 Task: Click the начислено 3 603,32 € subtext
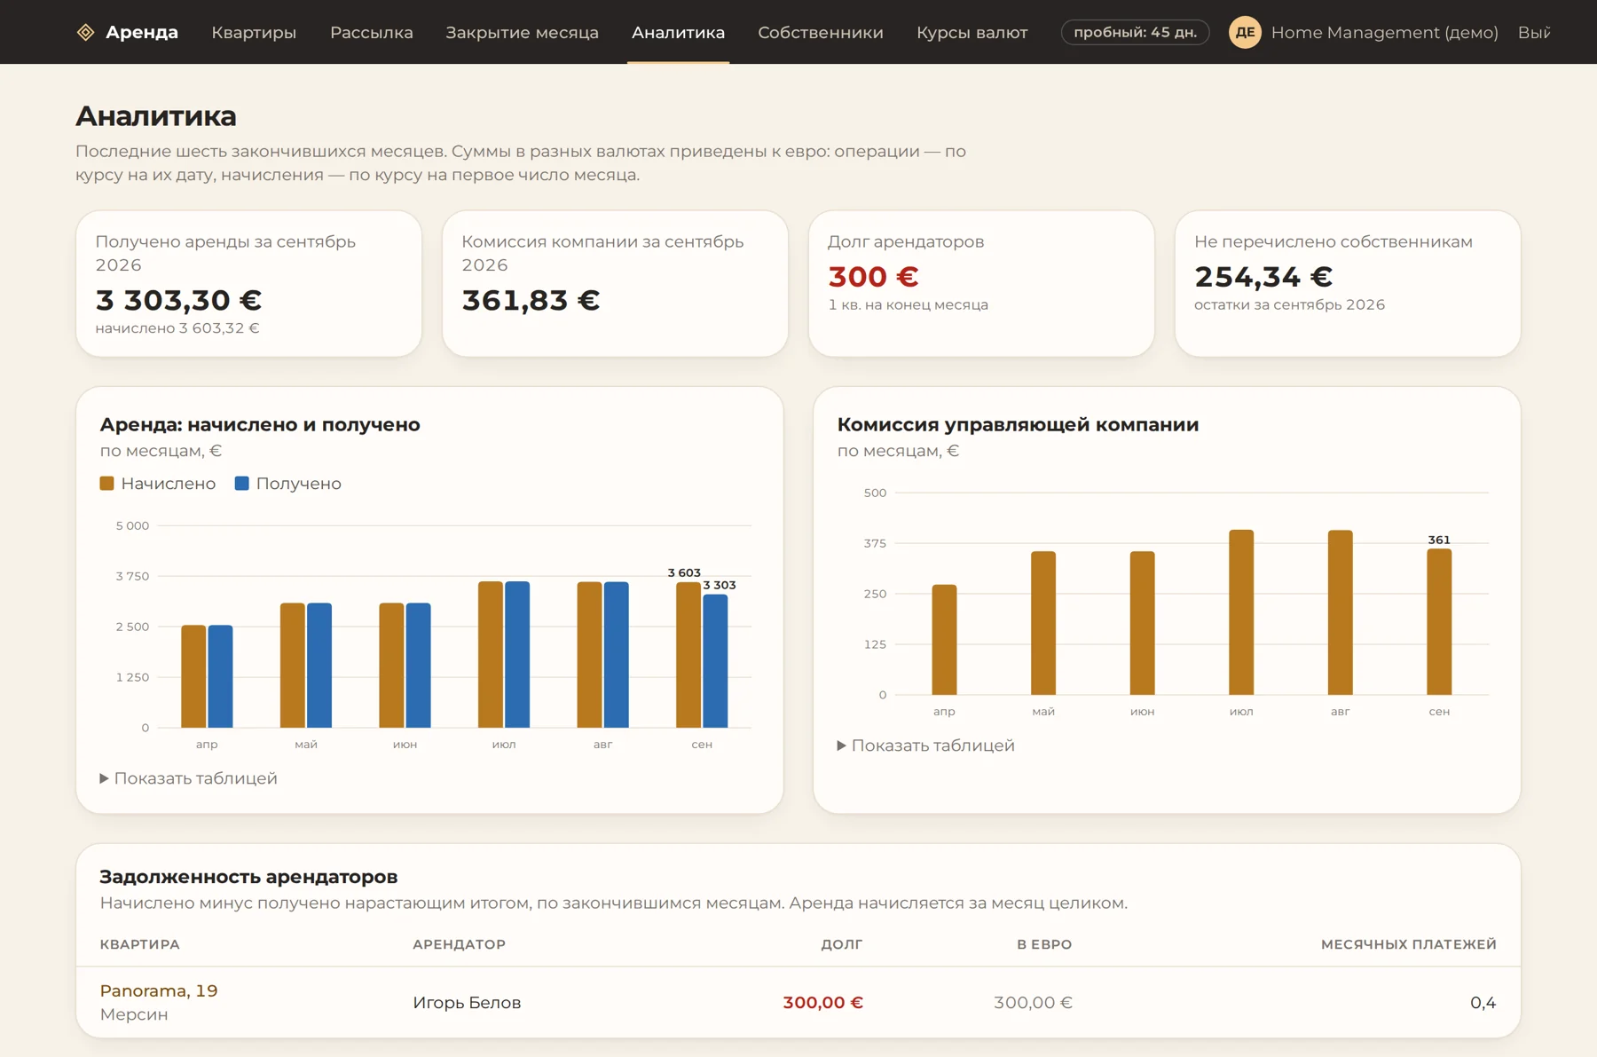(x=177, y=328)
